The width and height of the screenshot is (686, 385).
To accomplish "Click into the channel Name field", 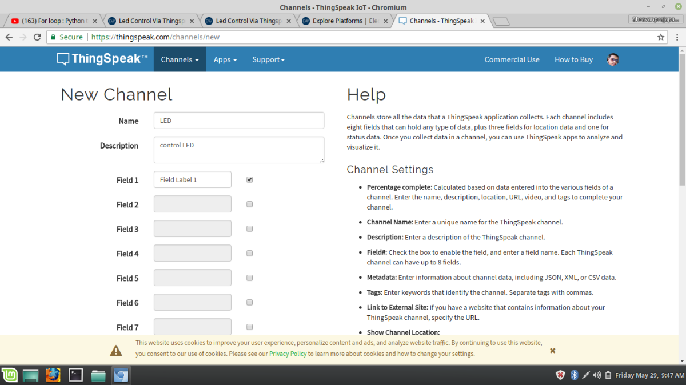I will [x=238, y=121].
